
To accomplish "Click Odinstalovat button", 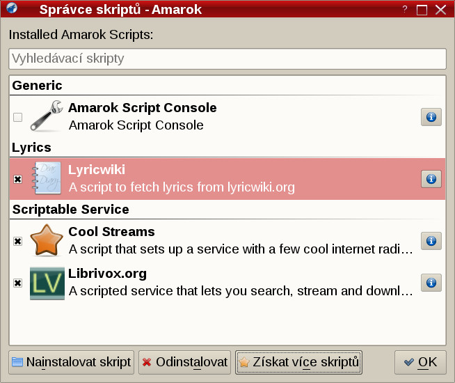I will (x=184, y=362).
